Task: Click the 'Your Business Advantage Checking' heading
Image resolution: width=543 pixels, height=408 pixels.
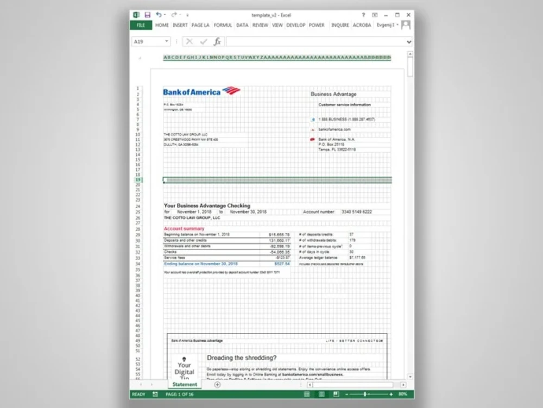Action: click(x=207, y=206)
